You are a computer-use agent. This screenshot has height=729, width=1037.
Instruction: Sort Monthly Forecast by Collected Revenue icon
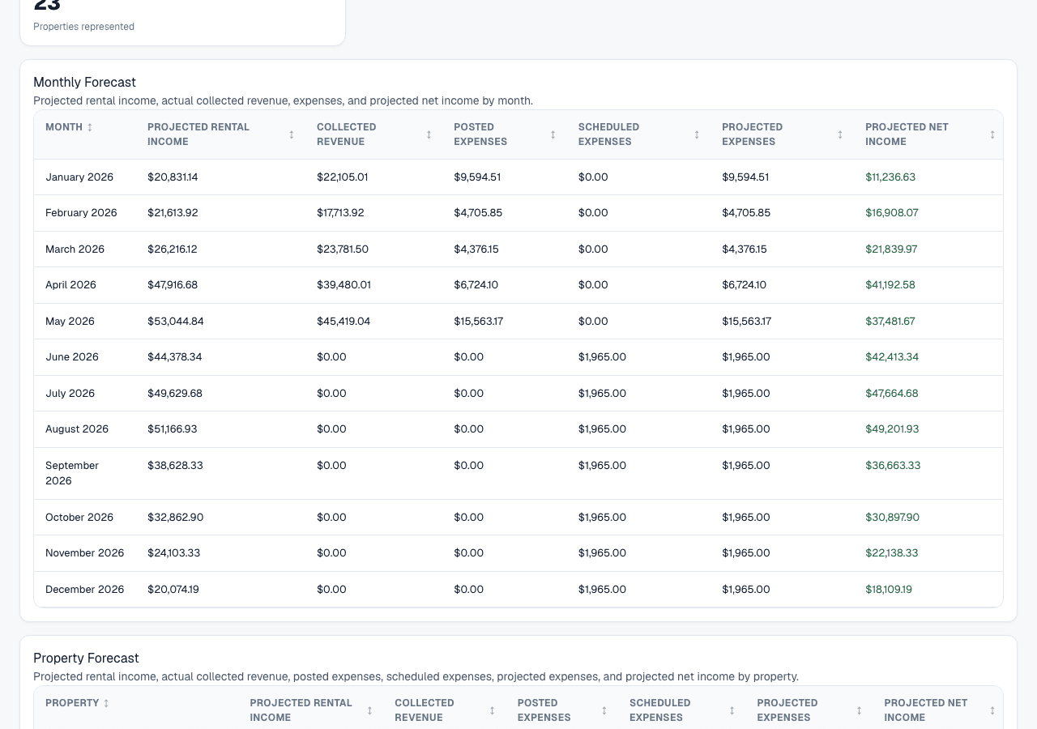pos(429,134)
